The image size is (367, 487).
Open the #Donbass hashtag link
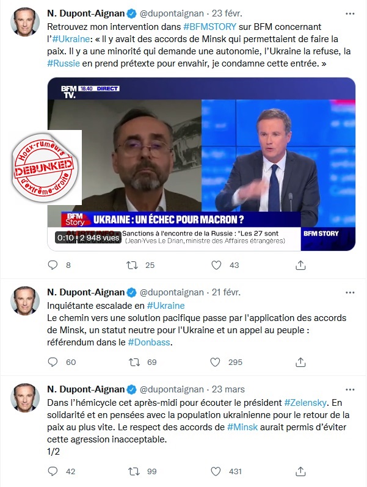coord(149,342)
